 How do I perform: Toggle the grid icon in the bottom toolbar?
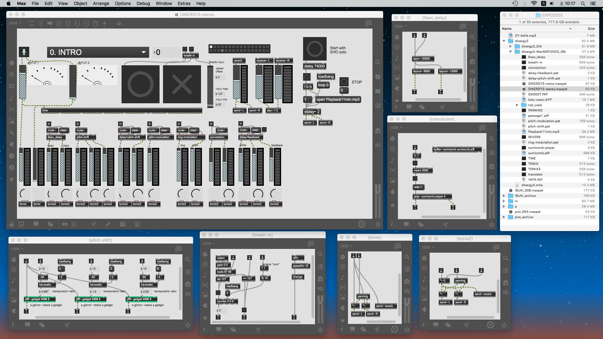(74, 224)
